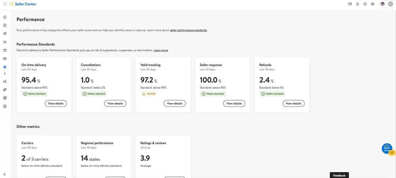The height and width of the screenshot is (178, 396).
Task: View details for On-time delivery
Action: pos(56,103)
